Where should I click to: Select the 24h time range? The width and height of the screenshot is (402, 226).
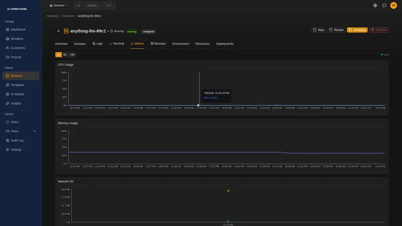click(72, 54)
